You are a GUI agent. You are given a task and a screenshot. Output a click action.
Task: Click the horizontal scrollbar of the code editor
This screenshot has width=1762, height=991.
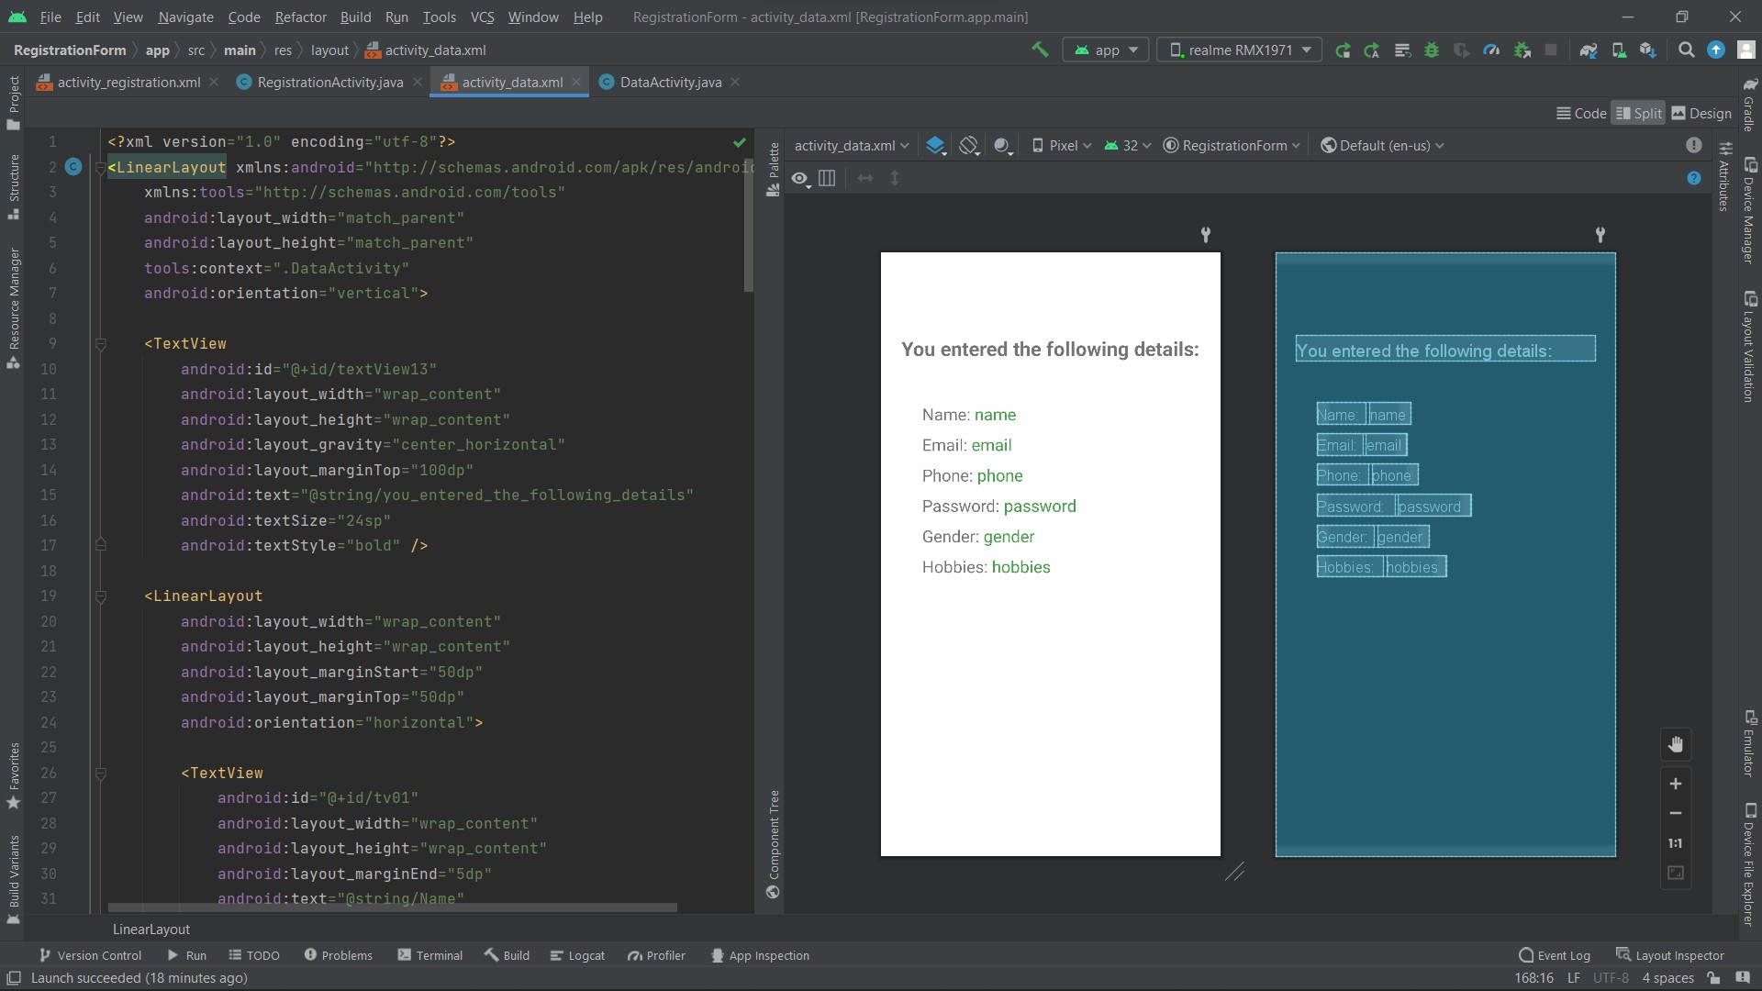(392, 907)
